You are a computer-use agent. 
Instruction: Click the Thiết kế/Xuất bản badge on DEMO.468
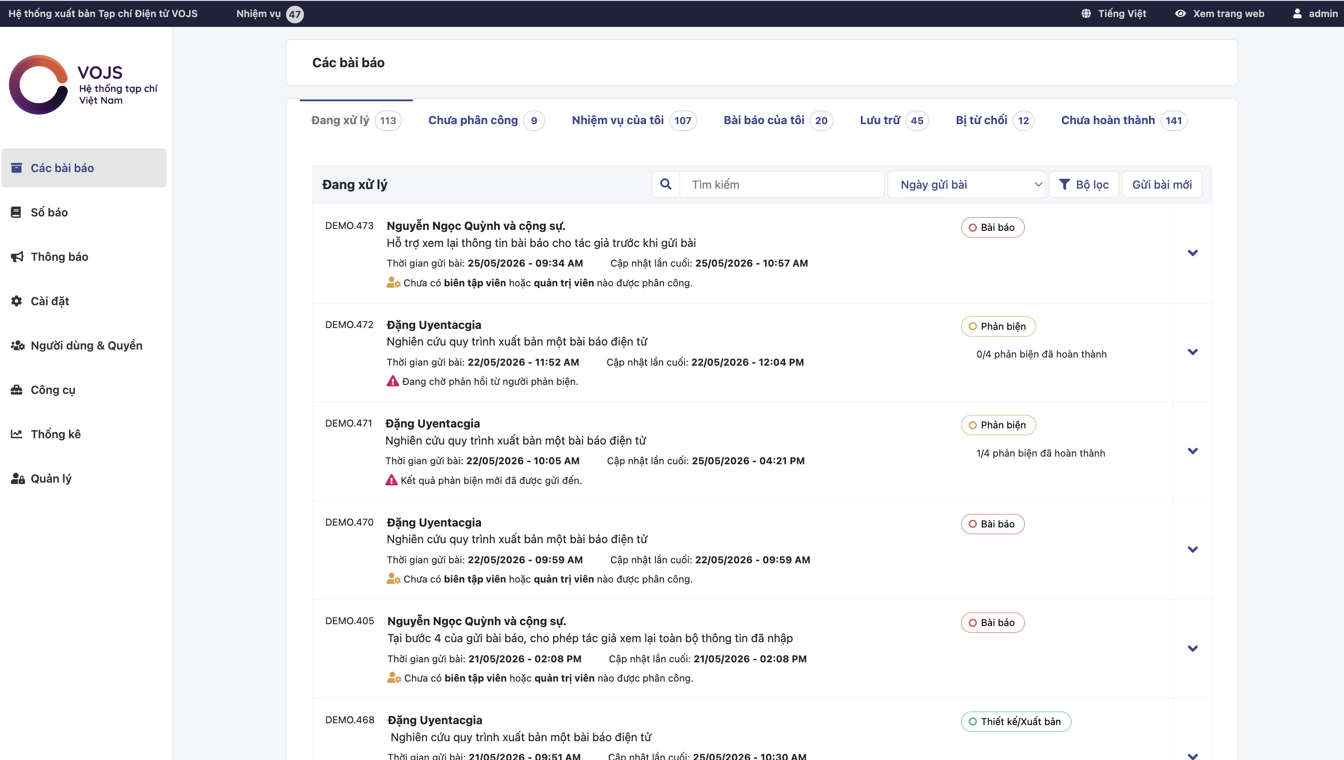1016,721
